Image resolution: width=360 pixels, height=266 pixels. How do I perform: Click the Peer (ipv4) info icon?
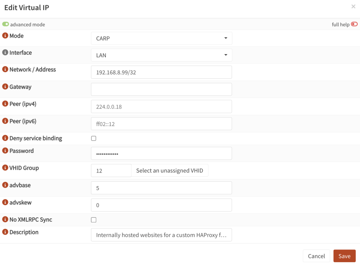pyautogui.click(x=5, y=104)
